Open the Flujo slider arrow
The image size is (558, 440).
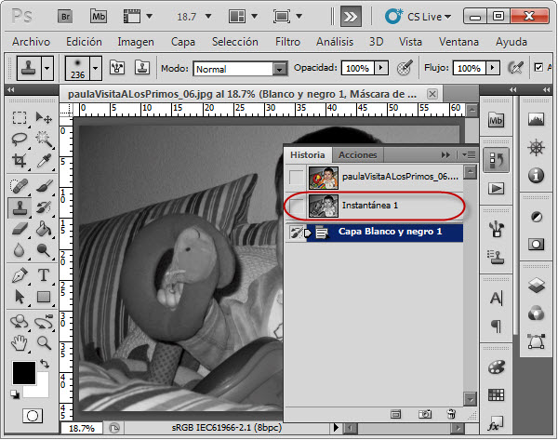click(x=493, y=68)
